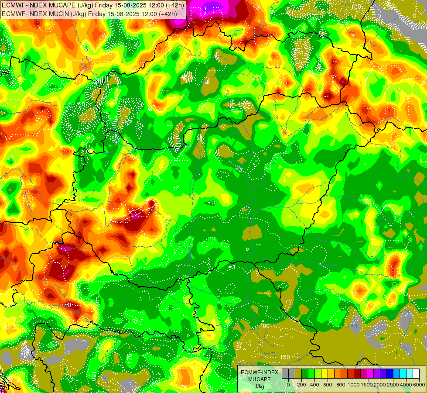This screenshot has width=427, height=393.
Task: Select the dark red swatch right of the 1000 tick
Action: 357,373
